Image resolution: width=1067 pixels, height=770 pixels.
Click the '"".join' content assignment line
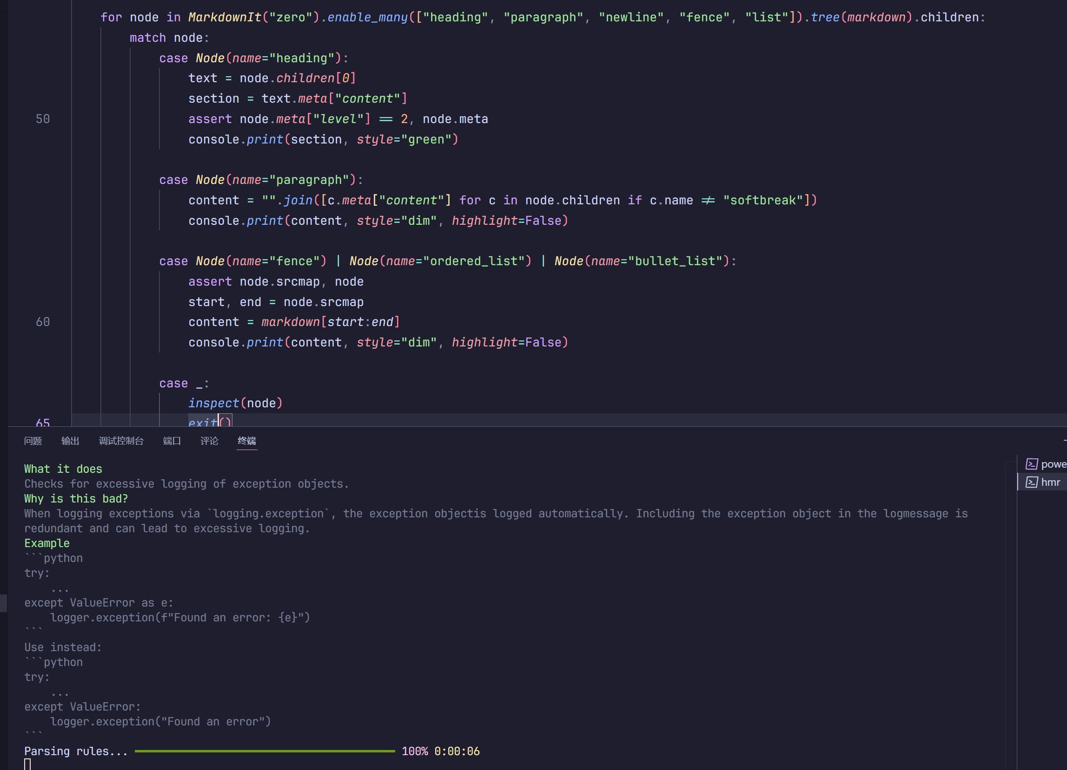[x=503, y=200]
